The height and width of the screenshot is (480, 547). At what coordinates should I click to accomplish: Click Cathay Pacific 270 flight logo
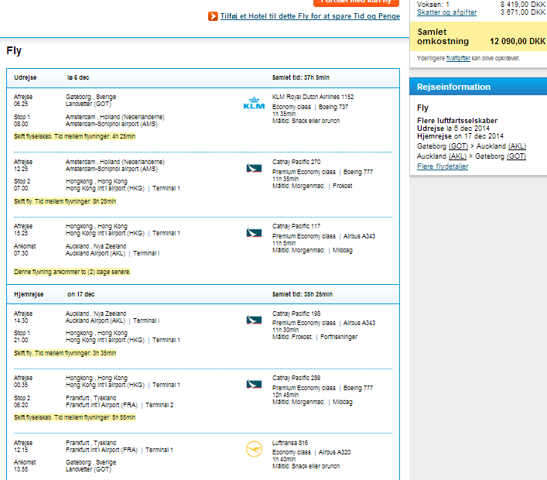[x=254, y=168]
